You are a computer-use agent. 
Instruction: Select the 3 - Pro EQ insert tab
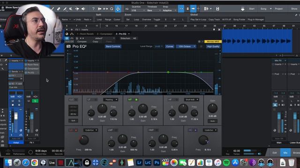121,34
